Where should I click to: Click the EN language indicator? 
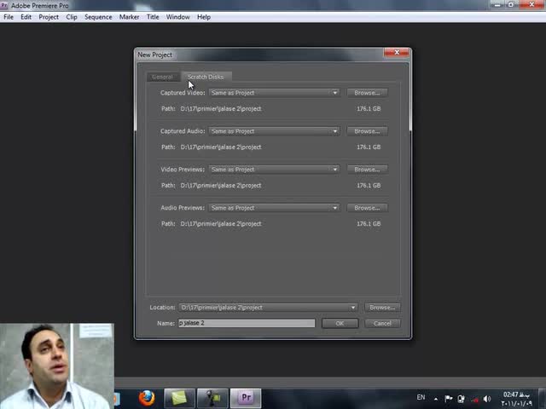tap(421, 397)
